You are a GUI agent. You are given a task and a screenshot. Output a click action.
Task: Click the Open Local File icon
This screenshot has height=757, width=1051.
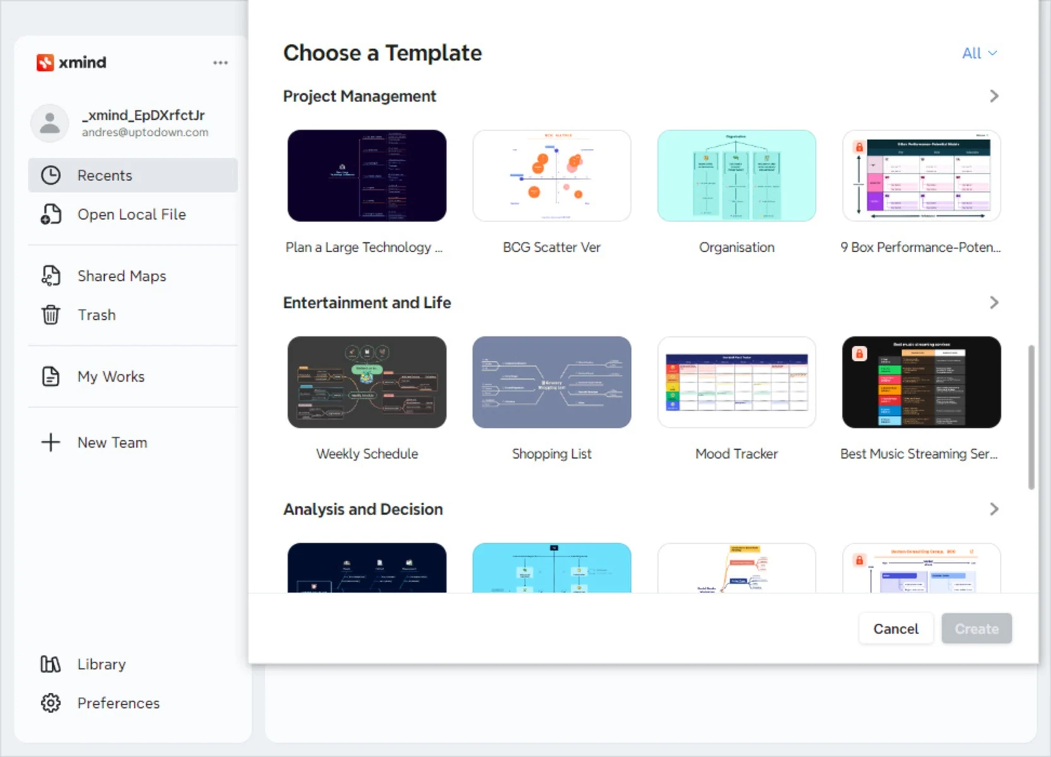(x=50, y=214)
